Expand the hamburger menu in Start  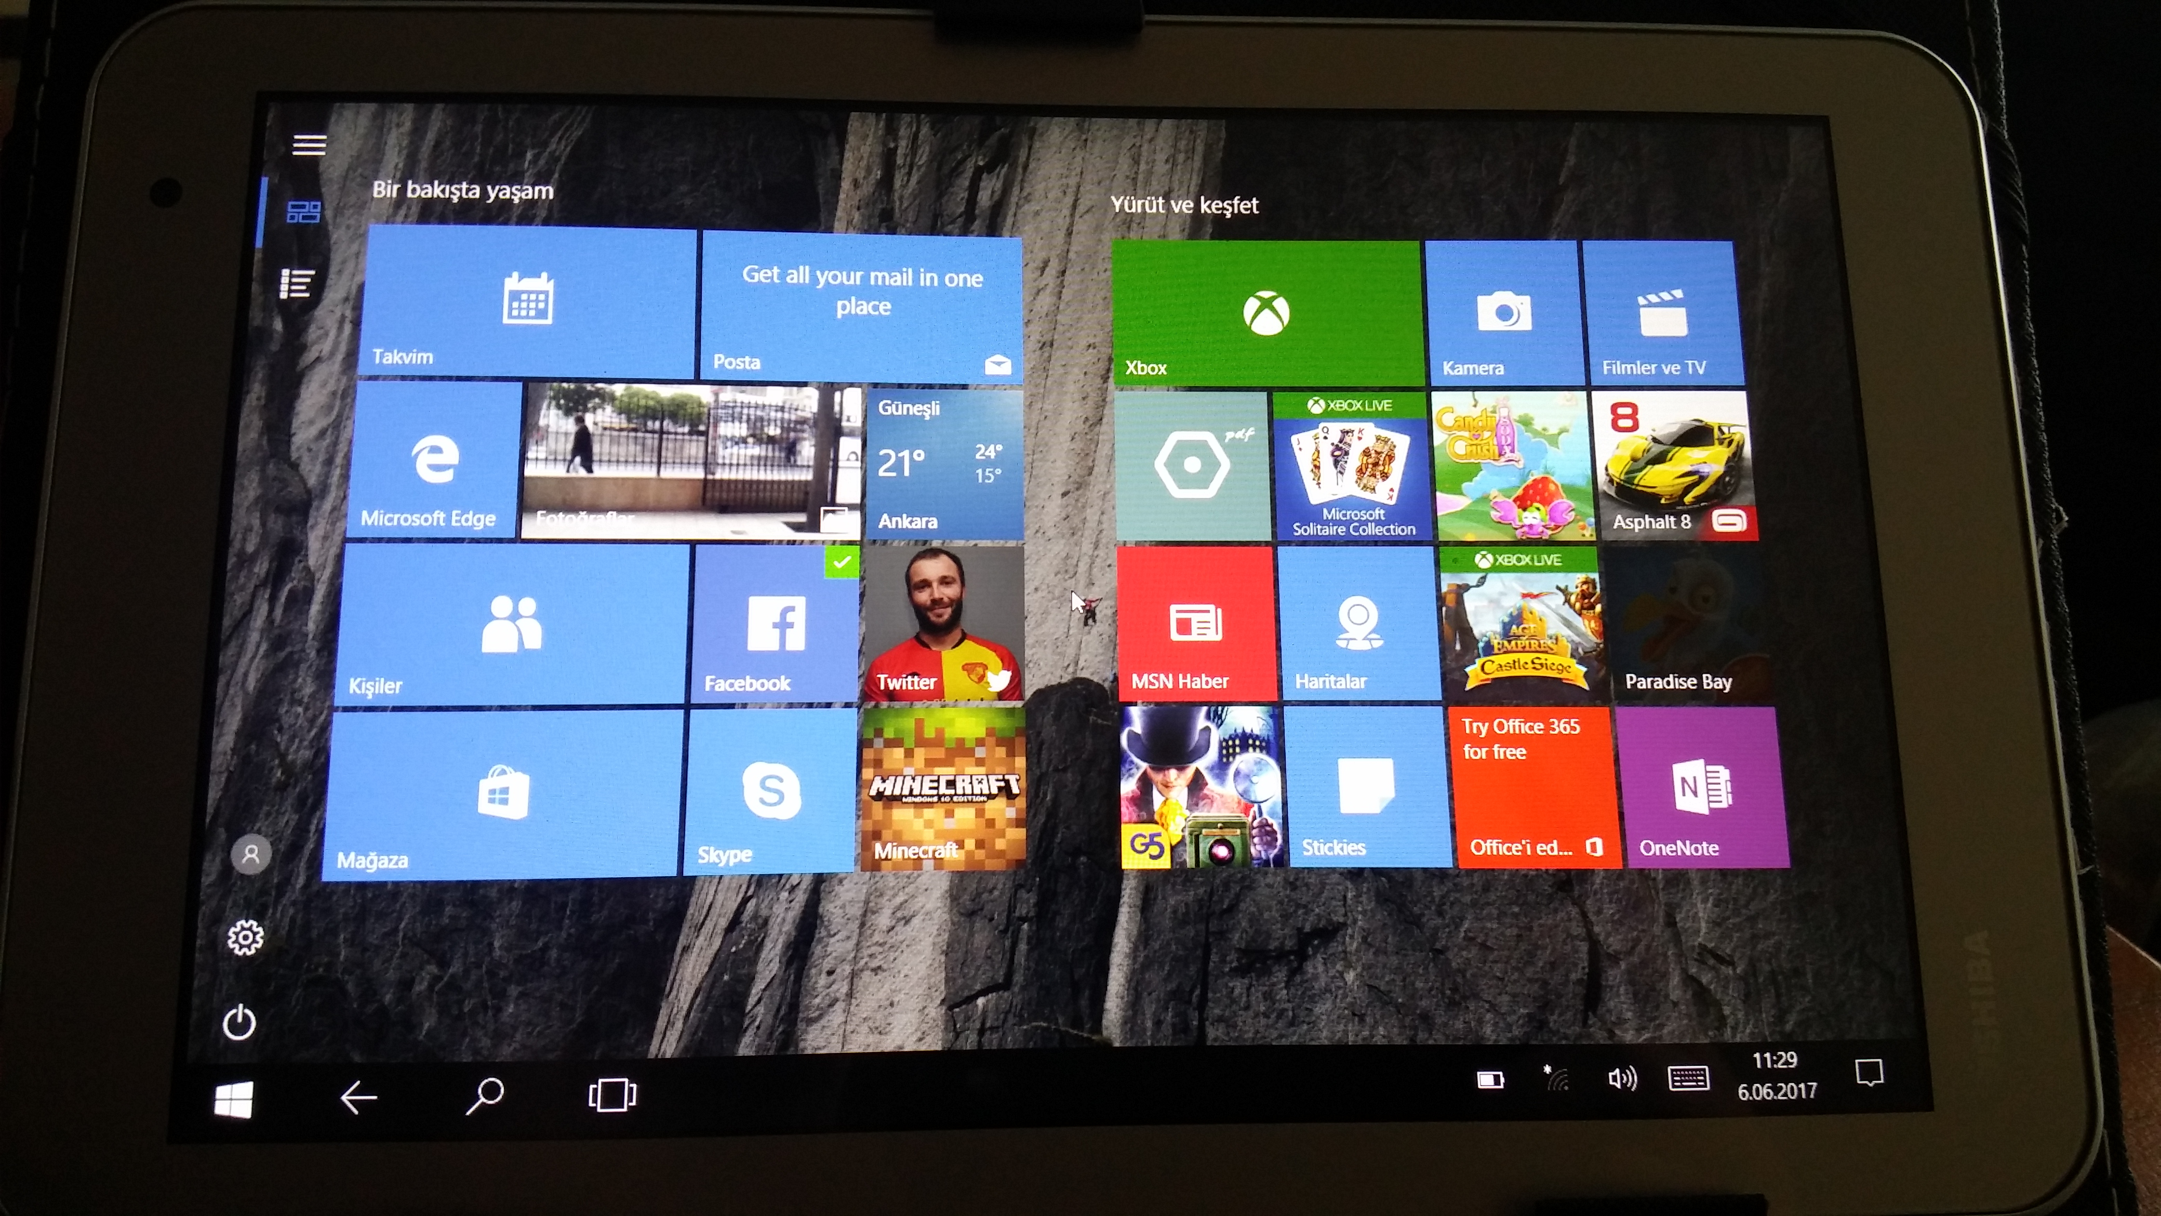click(x=309, y=144)
